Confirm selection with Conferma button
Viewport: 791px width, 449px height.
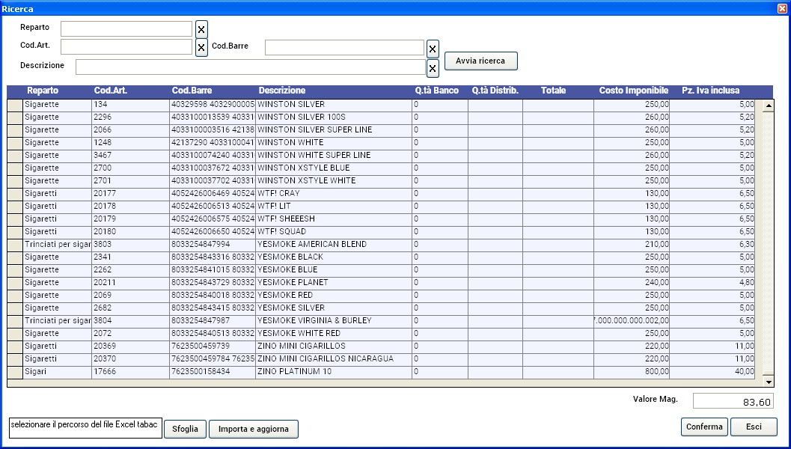click(x=704, y=427)
